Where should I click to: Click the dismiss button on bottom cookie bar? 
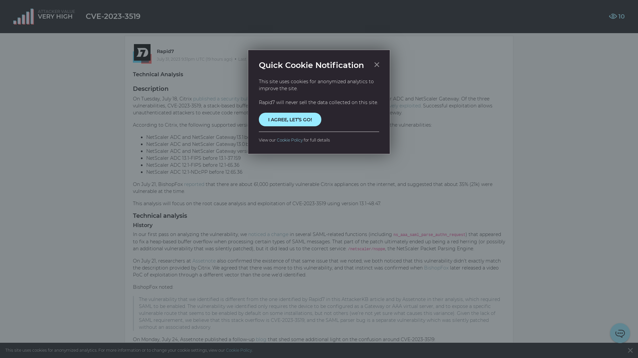tap(630, 350)
